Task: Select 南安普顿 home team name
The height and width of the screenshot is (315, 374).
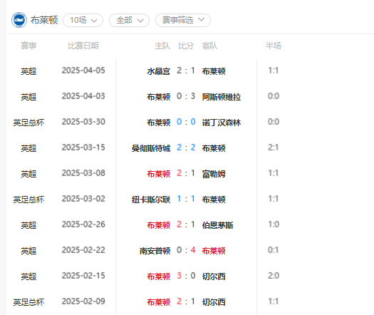Action: click(155, 251)
